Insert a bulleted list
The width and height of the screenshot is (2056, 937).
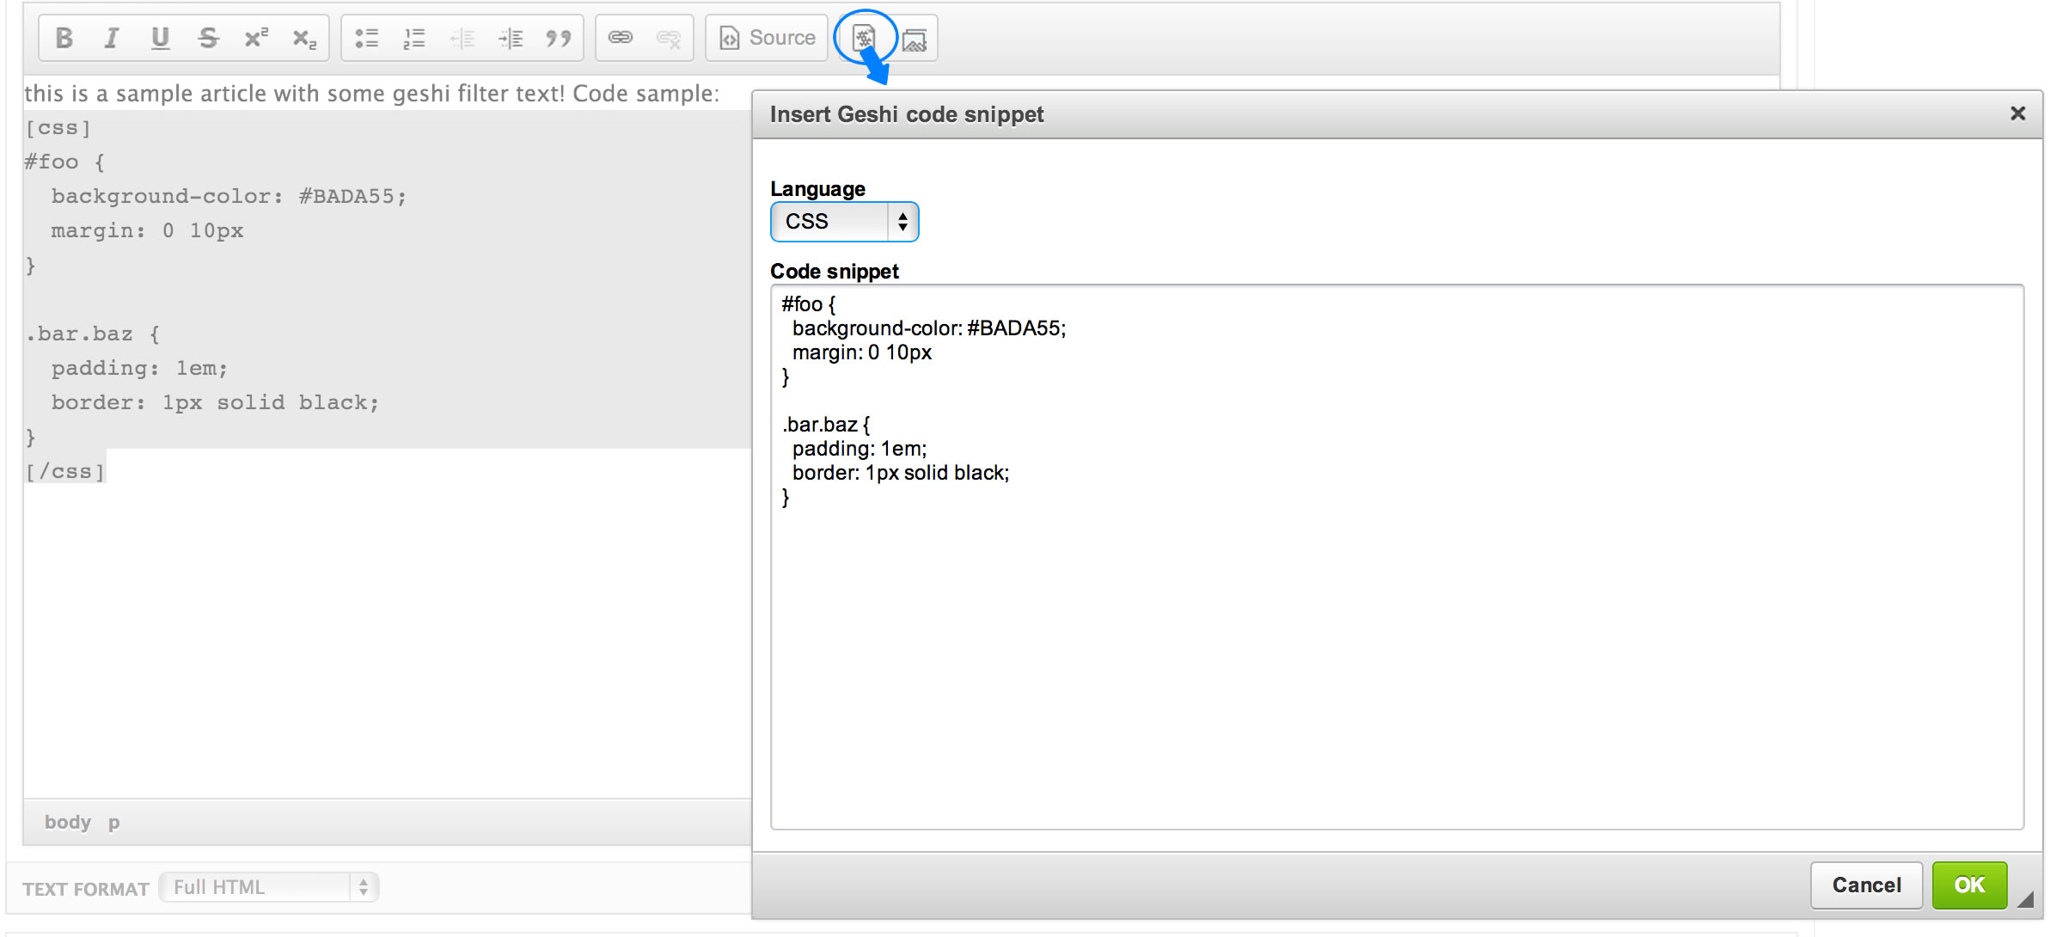(x=367, y=38)
